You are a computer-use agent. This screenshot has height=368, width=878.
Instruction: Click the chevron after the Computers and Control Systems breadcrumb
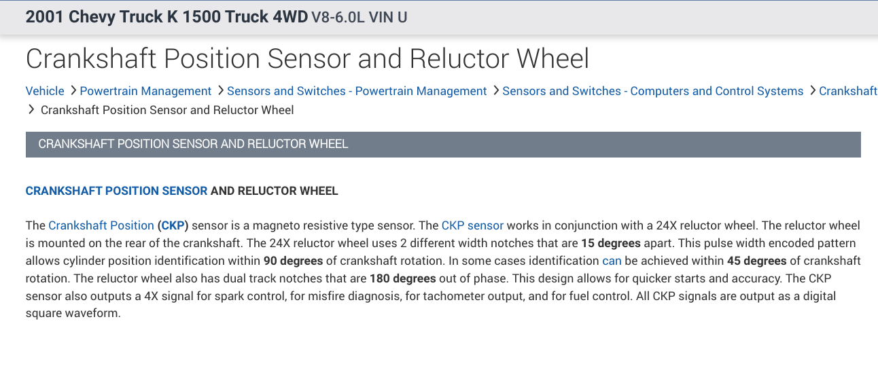click(811, 90)
